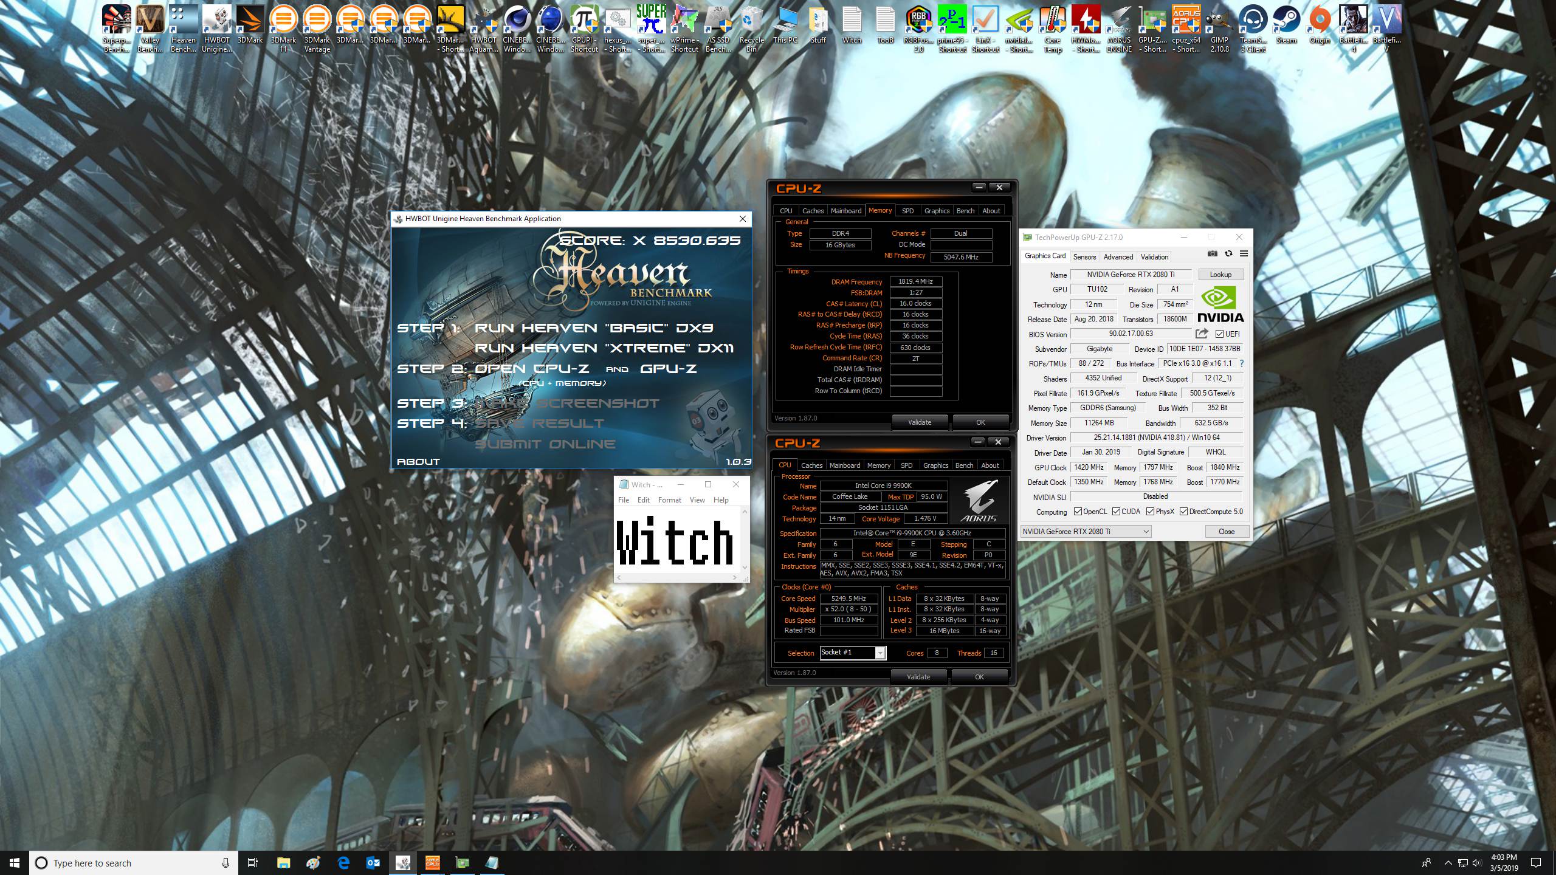Launch the AORUS ENGINE desktop icon
The width and height of the screenshot is (1556, 875).
click(1119, 29)
